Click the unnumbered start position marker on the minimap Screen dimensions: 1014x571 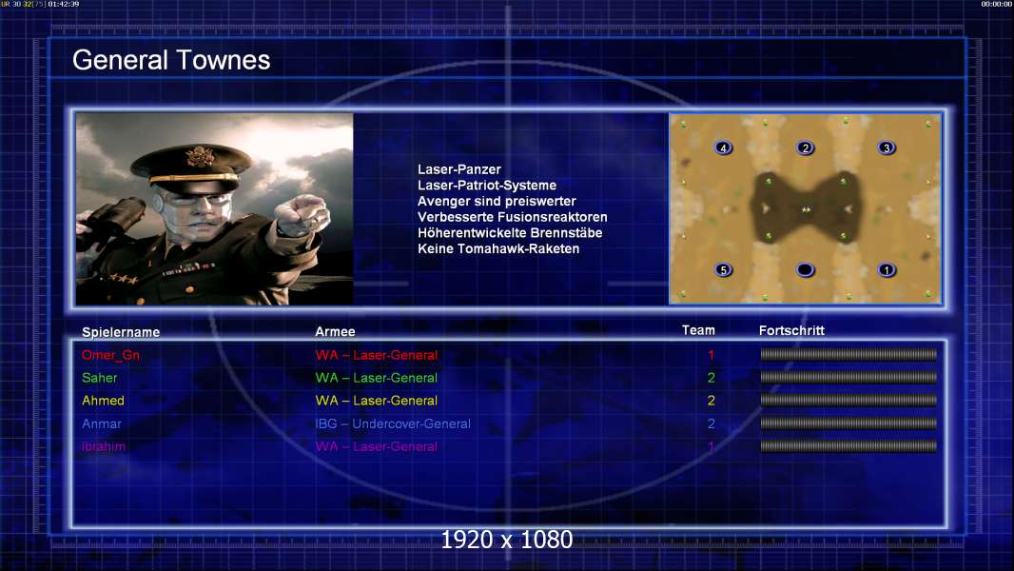coord(805,269)
